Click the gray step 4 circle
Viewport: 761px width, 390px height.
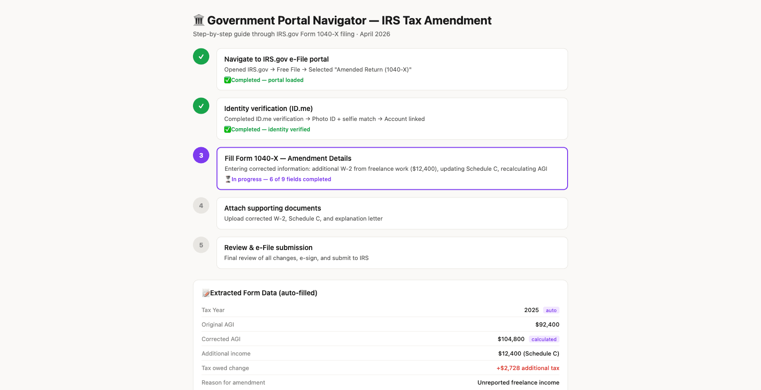click(x=201, y=206)
